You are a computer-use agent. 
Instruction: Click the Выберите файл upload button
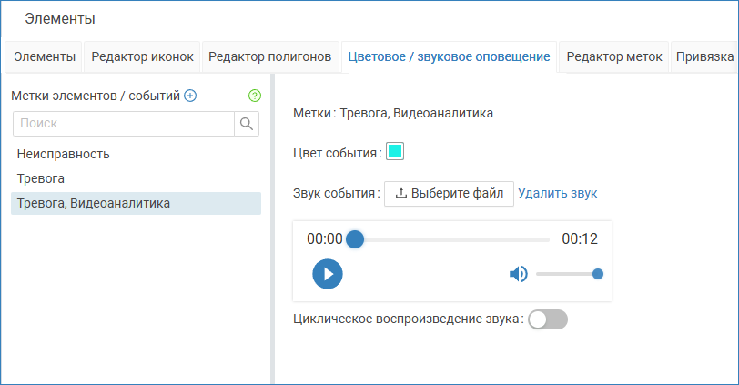[x=449, y=193]
